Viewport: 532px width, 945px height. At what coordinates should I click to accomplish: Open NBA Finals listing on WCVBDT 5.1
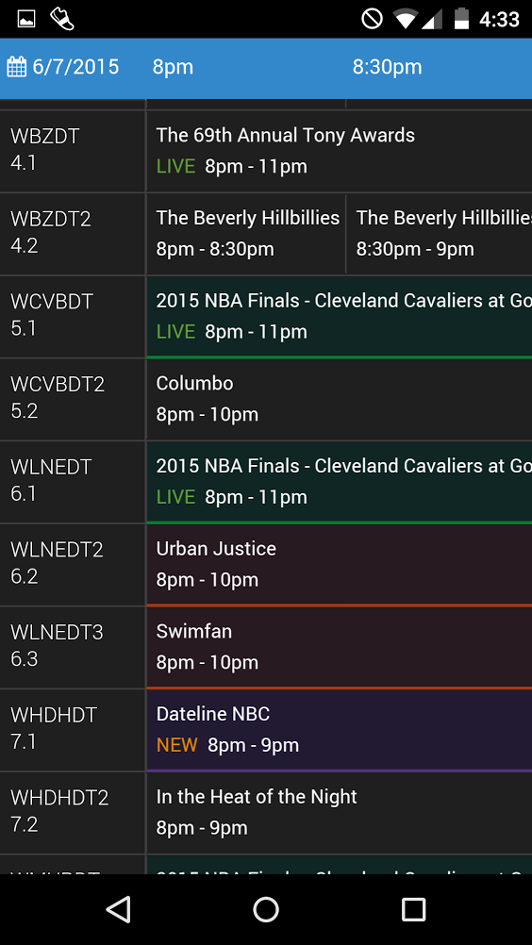coord(340,317)
